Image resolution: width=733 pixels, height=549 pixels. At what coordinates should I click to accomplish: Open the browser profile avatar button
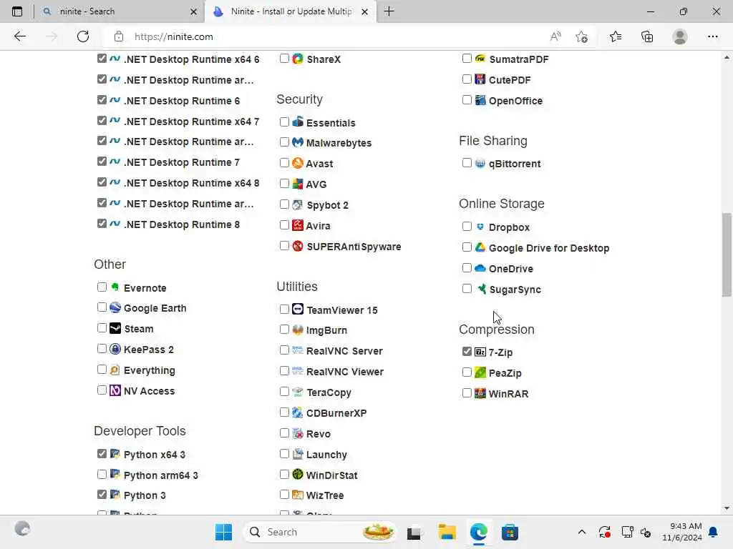coord(680,36)
